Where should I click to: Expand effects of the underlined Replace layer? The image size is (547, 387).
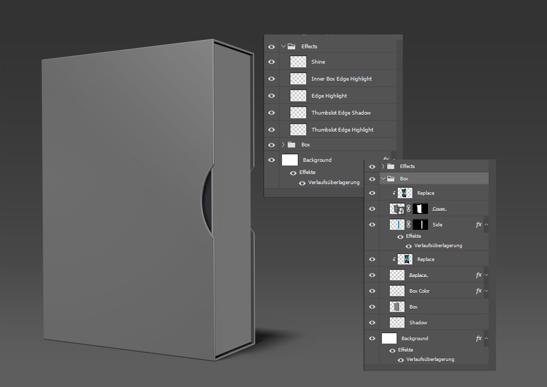(486, 275)
